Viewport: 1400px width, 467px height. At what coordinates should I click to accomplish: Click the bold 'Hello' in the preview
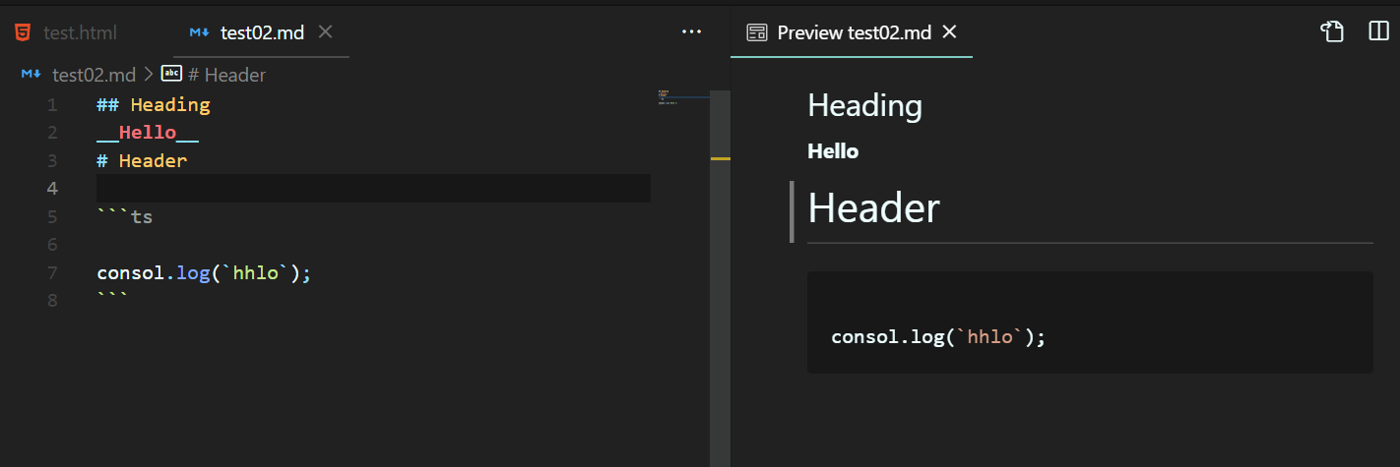coord(833,151)
